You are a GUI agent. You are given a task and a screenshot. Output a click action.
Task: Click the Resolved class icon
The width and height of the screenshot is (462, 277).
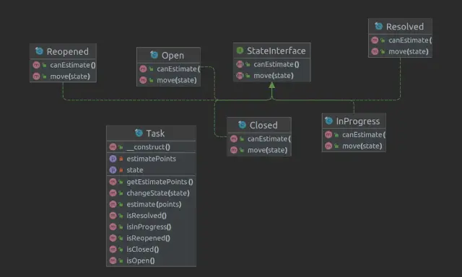(378, 26)
